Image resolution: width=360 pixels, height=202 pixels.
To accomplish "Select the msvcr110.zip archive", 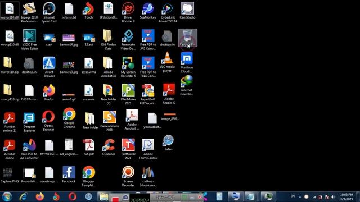I will coord(10,65).
